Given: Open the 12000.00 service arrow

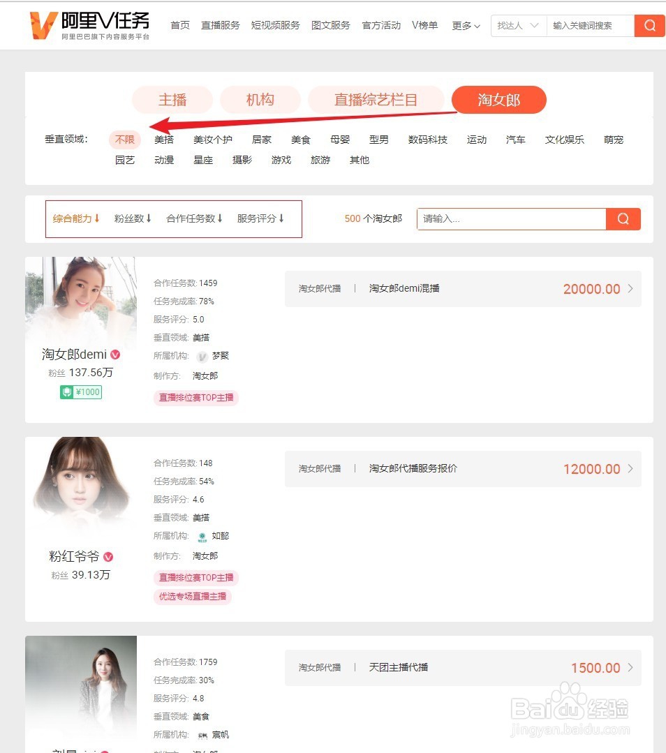Looking at the screenshot, I should tap(630, 469).
